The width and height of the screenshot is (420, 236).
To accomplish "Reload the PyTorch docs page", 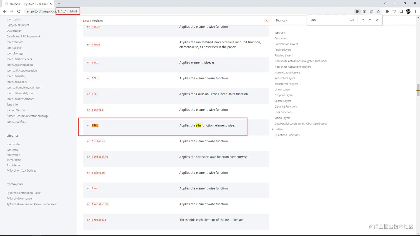I will [x=19, y=11].
